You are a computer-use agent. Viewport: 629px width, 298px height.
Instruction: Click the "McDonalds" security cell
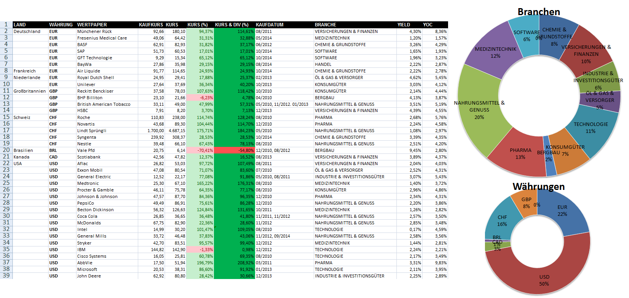(x=107, y=223)
